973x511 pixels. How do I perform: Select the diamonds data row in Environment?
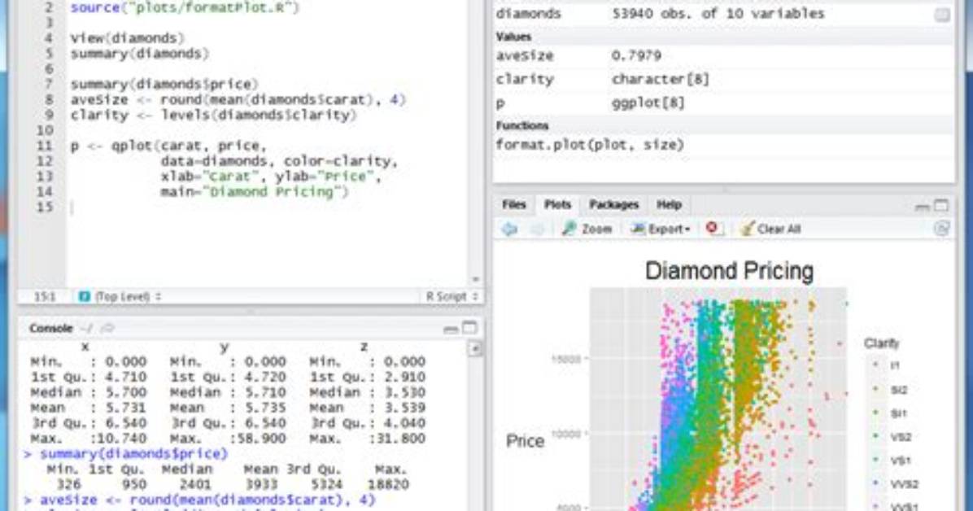(723, 14)
